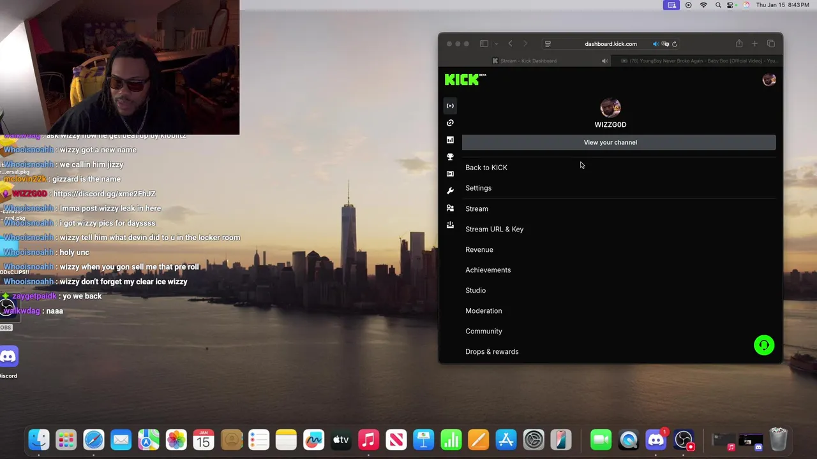Open the Discord desktop shortcut icon
Image resolution: width=817 pixels, height=459 pixels.
coord(8,358)
